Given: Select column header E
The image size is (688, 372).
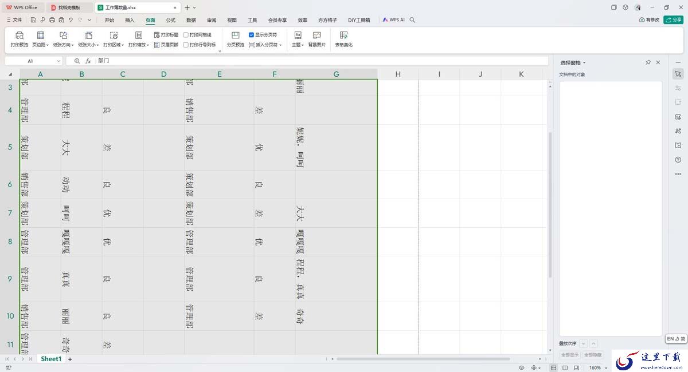Looking at the screenshot, I should click(x=219, y=74).
